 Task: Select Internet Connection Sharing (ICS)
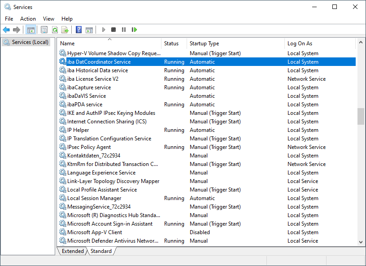click(207, 122)
